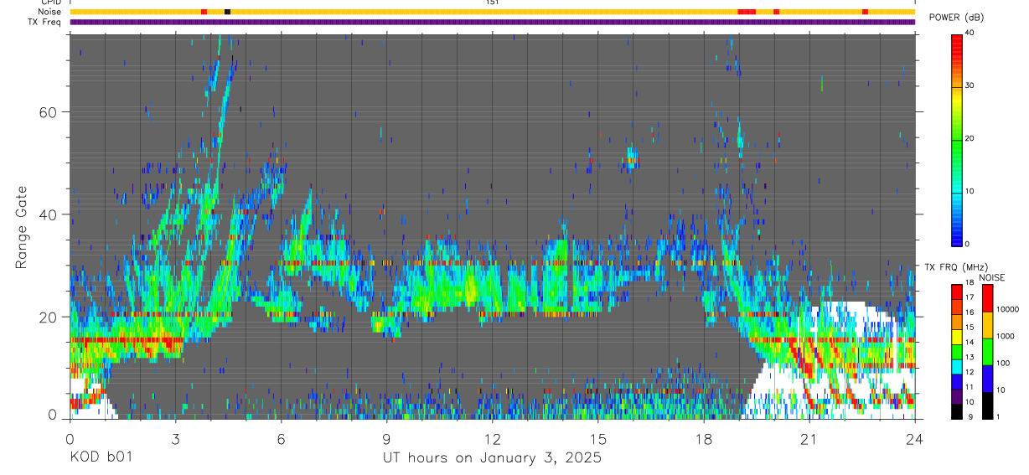Click the noise scale value 10000
This screenshot has height=475, width=1029.
(1006, 309)
